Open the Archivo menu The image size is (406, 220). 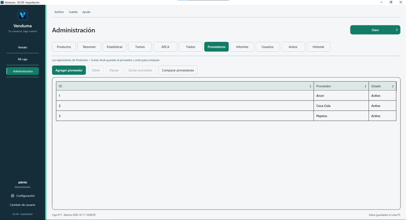click(x=59, y=12)
